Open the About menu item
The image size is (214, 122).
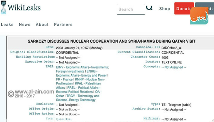pyautogui.click(x=42, y=24)
